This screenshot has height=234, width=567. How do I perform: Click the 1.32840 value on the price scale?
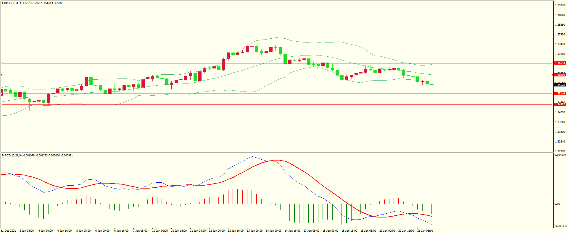coord(560,142)
